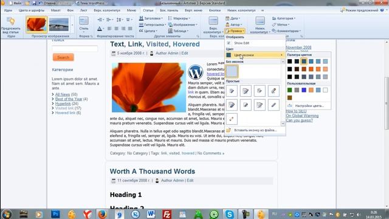Click the Save floppy icon in title bar
Screen dimensions: 389x219
click(34, 3)
